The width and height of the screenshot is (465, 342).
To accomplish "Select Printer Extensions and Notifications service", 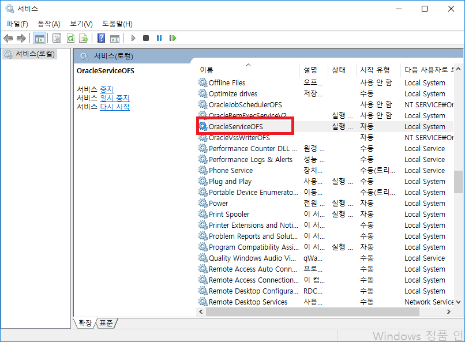I will pyautogui.click(x=325, y=226).
